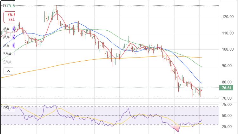
Task: Select the RSI indicator label
Action: [x=7, y=107]
